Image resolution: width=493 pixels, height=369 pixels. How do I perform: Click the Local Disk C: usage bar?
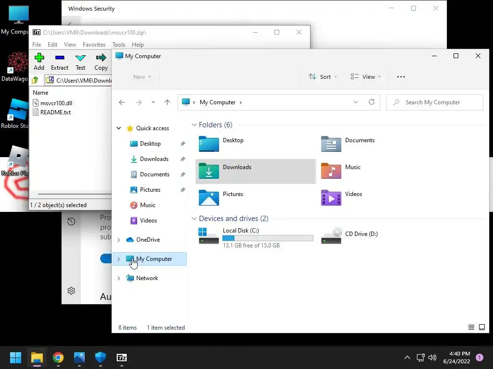pos(268,238)
